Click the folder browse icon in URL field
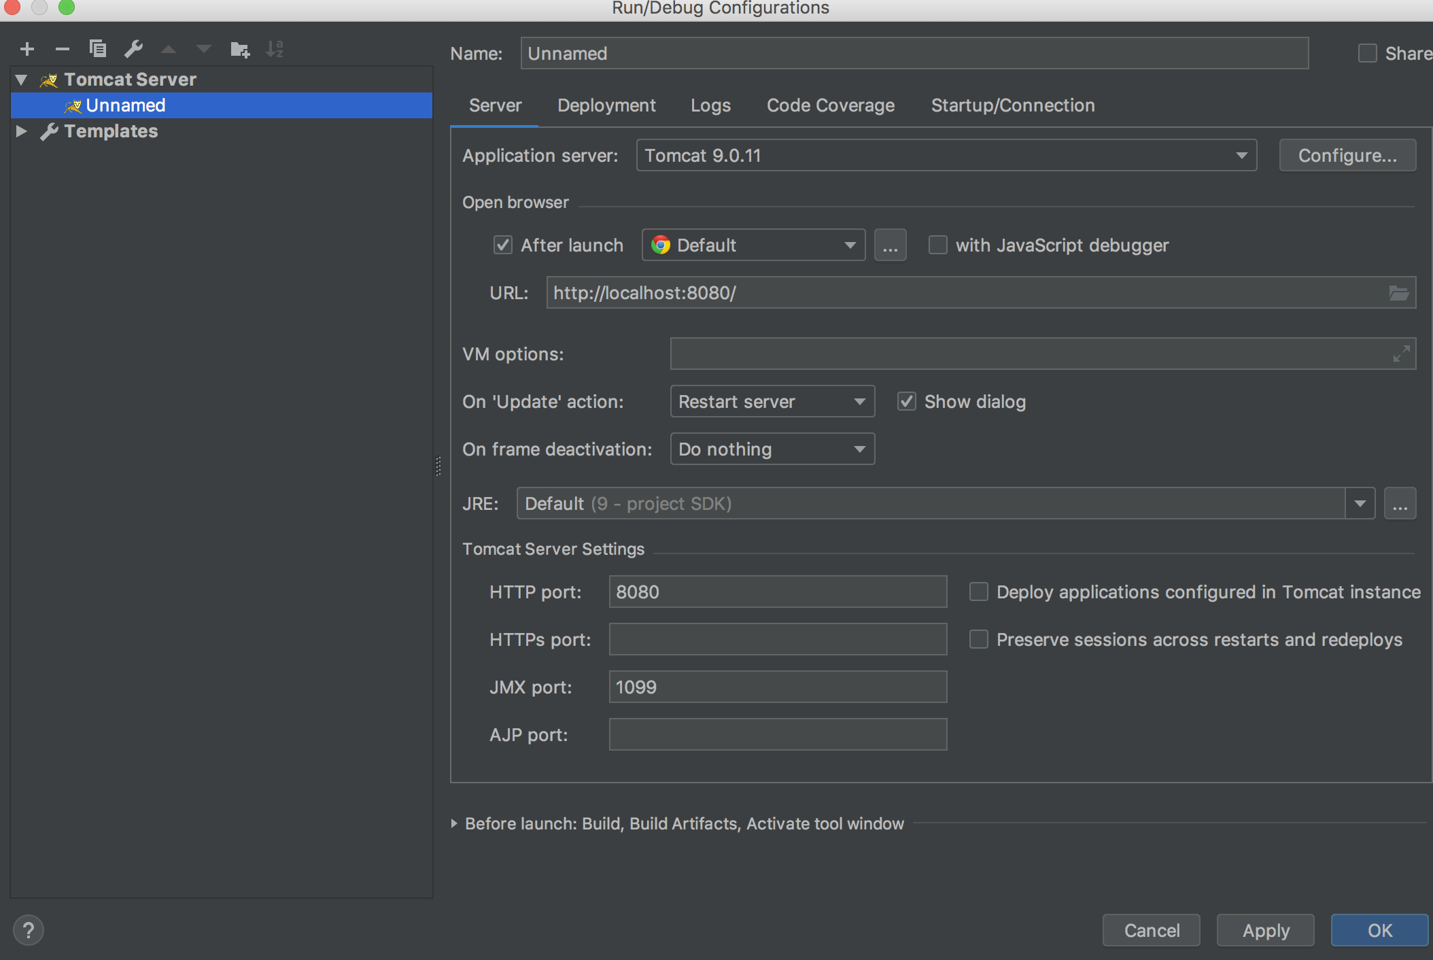Image resolution: width=1433 pixels, height=960 pixels. click(x=1398, y=293)
